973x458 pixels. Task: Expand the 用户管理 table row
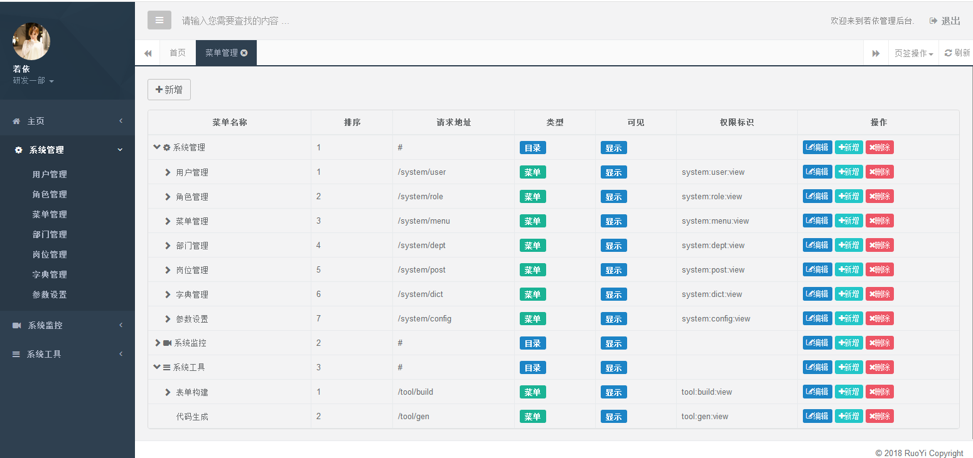pyautogui.click(x=168, y=172)
